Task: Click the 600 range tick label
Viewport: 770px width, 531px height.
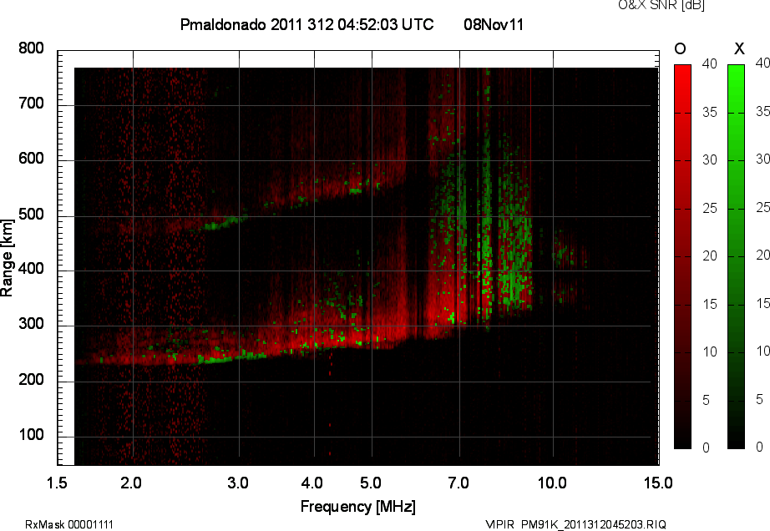Action: [31, 159]
